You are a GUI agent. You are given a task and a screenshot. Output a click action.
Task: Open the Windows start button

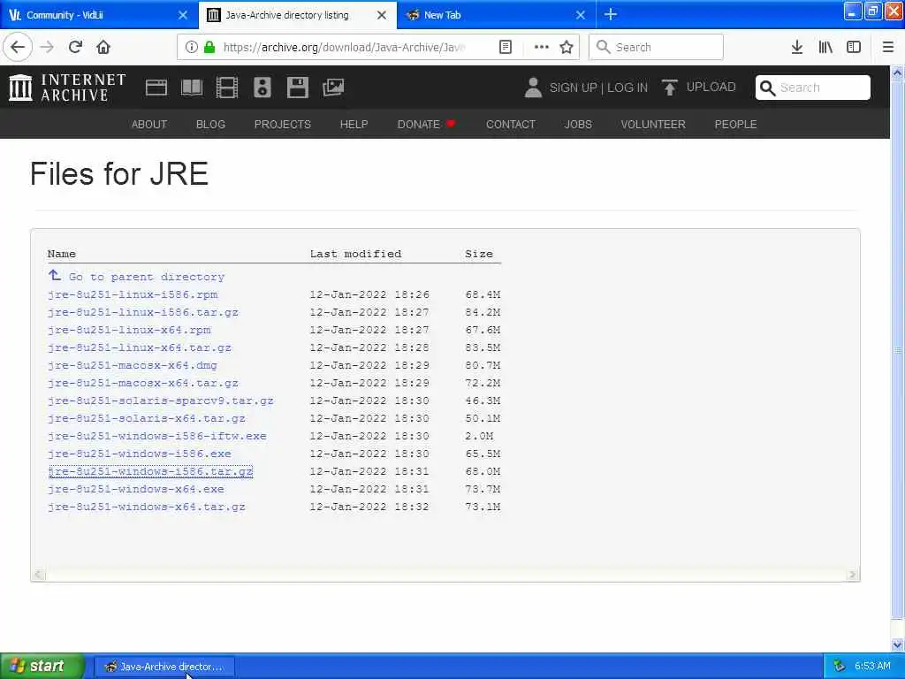click(x=42, y=666)
